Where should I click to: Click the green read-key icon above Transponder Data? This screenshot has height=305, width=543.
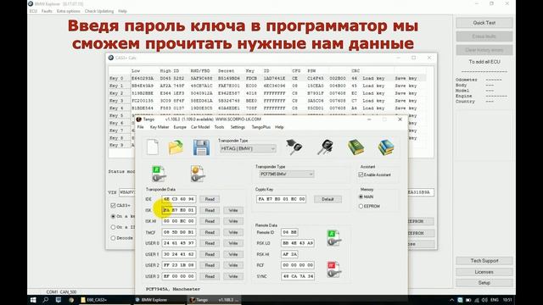pyautogui.click(x=159, y=174)
